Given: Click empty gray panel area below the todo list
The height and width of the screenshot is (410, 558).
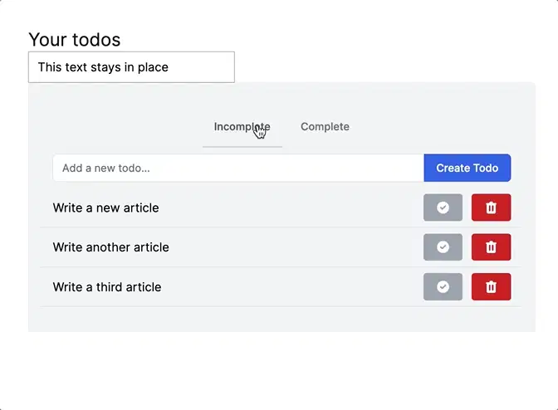Looking at the screenshot, I should point(281,320).
